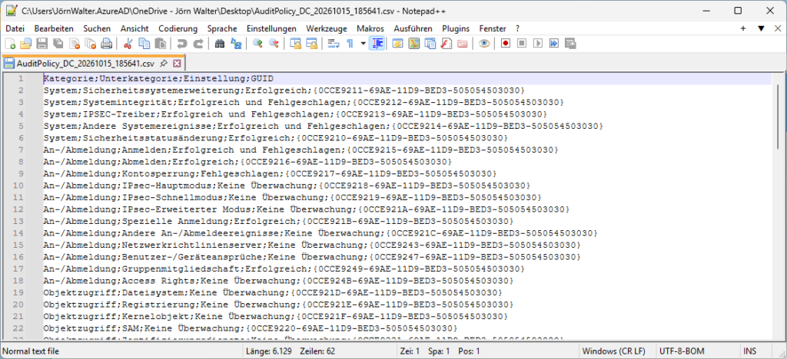Viewport: 787px width, 359px height.
Task: Play back recorded macro button
Action: [537, 44]
